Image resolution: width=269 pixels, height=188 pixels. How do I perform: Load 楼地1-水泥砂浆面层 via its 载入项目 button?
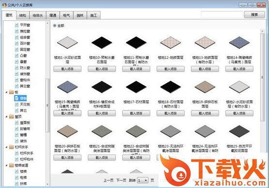[x=67, y=69]
